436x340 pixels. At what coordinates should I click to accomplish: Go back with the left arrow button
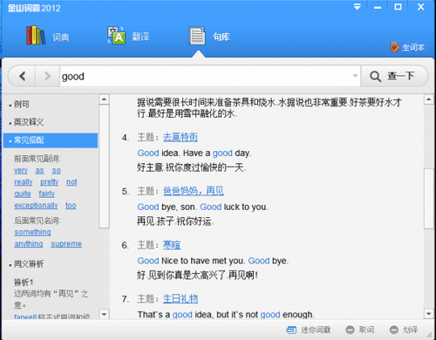click(23, 77)
